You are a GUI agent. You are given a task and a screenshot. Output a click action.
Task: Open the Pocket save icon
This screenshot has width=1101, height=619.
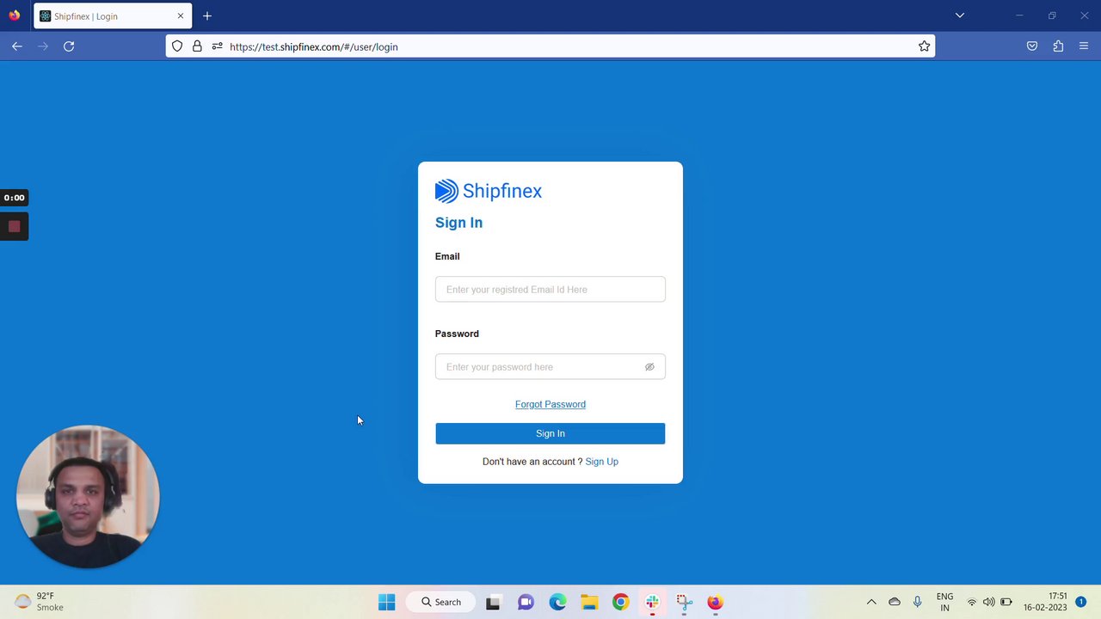(x=1032, y=46)
